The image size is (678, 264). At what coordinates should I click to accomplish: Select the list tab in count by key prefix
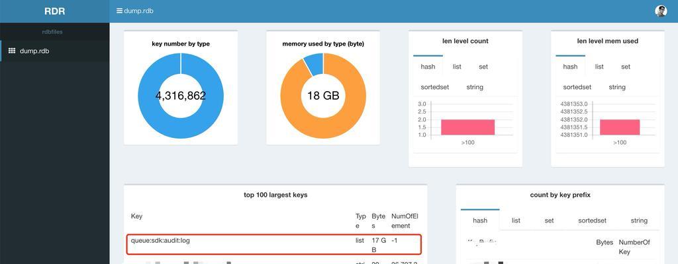(516, 220)
